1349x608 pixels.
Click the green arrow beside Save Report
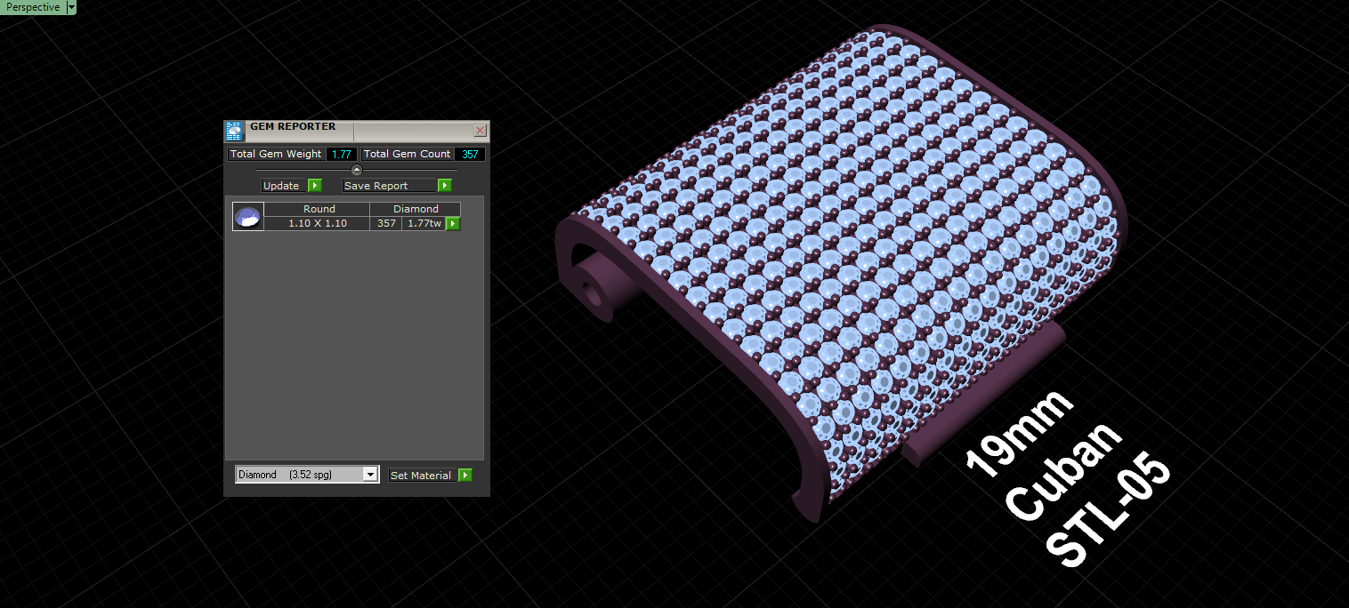pyautogui.click(x=445, y=186)
